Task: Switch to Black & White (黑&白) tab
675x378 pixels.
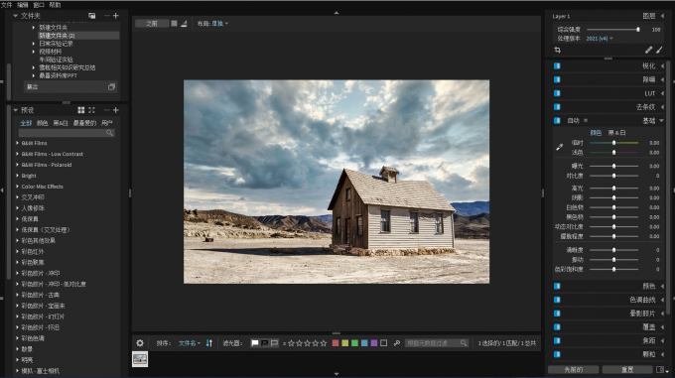Action: [x=616, y=133]
